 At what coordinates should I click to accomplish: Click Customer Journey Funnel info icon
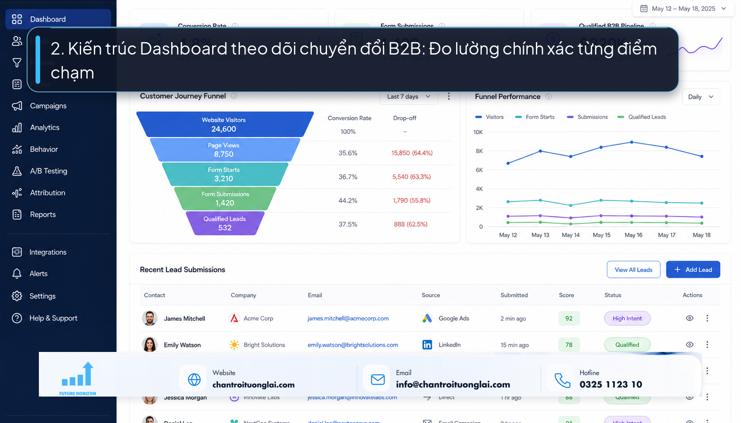(234, 96)
